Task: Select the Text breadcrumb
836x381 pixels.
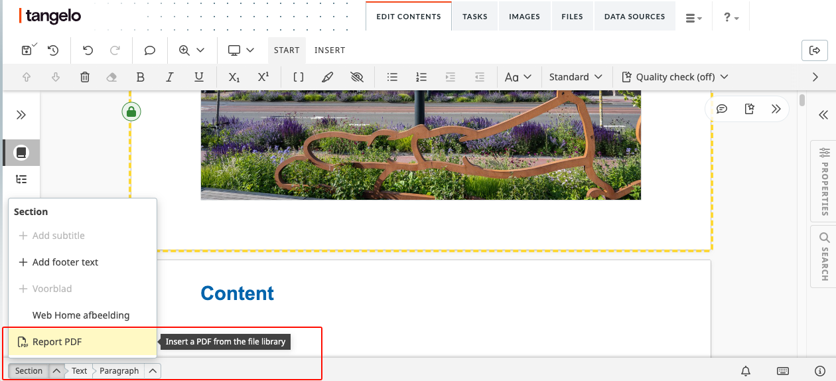Action: click(x=79, y=371)
